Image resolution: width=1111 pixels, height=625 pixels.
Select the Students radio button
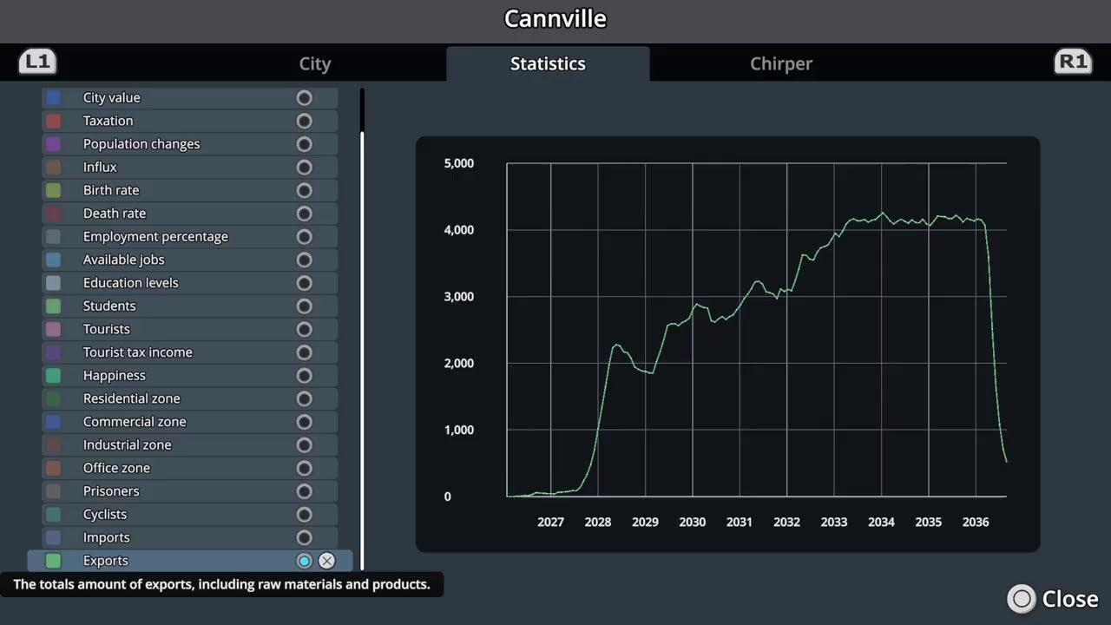click(304, 306)
